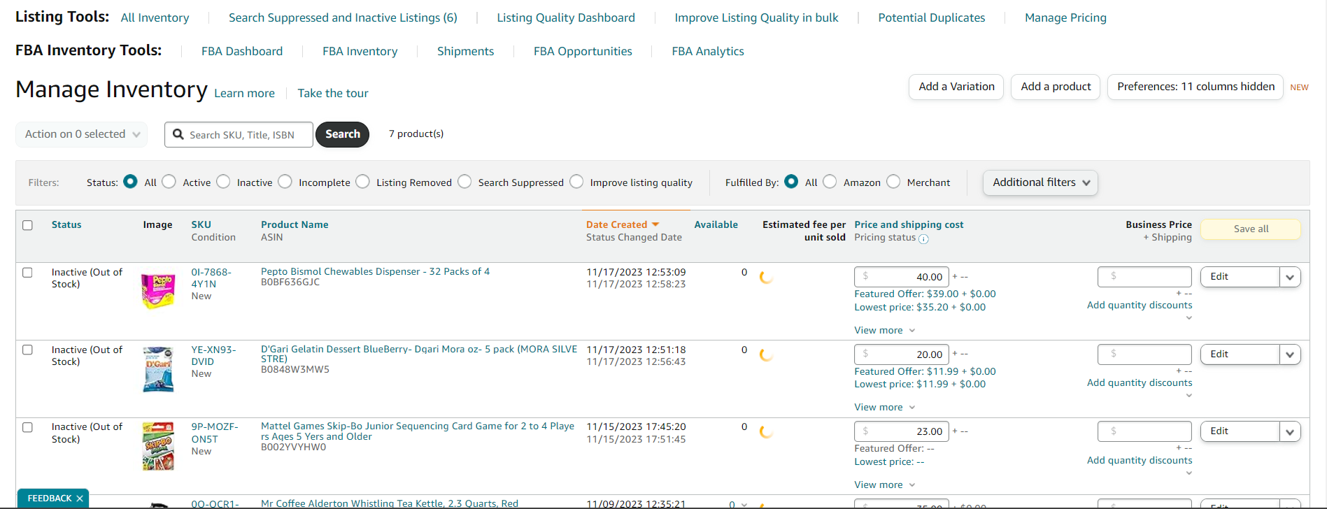Open D'Gari Gelatin product thumbnail

(x=158, y=369)
